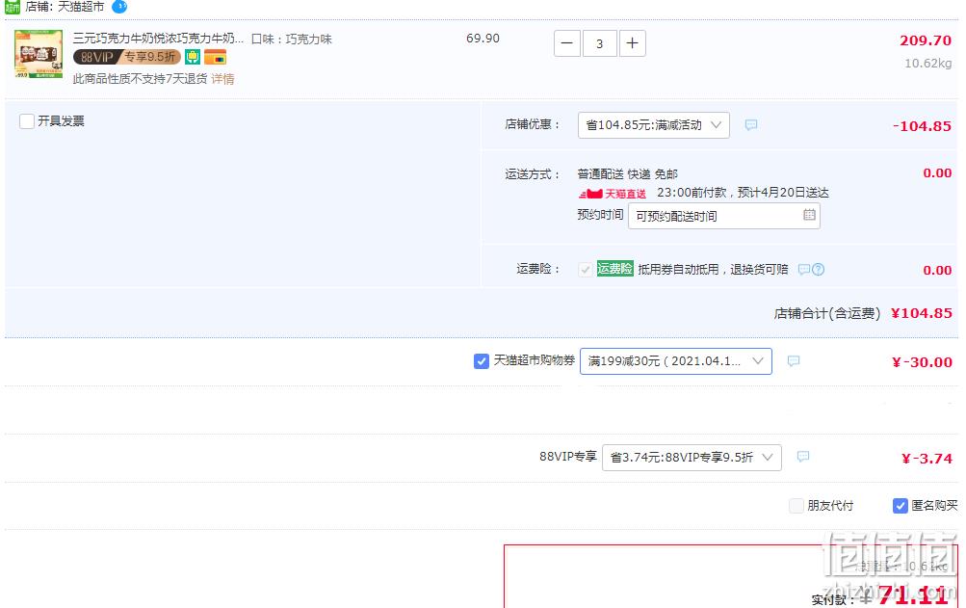Click the store discount amount -104.85

922,126
